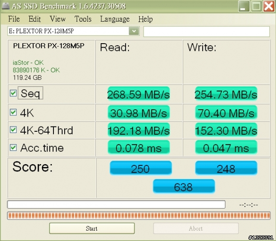
Task: Click the white test progress bar
Action: (116, 205)
